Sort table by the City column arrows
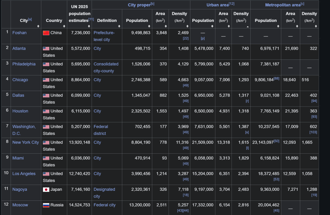 38,26
